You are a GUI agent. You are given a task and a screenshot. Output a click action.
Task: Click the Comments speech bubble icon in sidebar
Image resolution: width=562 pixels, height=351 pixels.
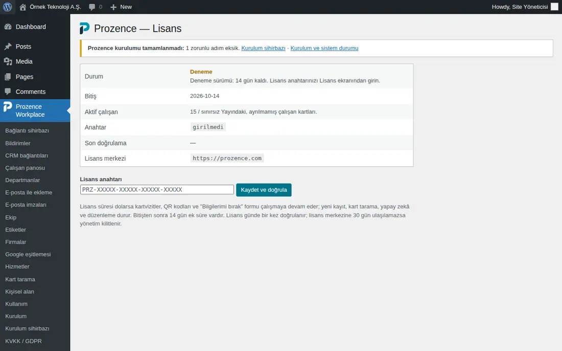coord(8,92)
